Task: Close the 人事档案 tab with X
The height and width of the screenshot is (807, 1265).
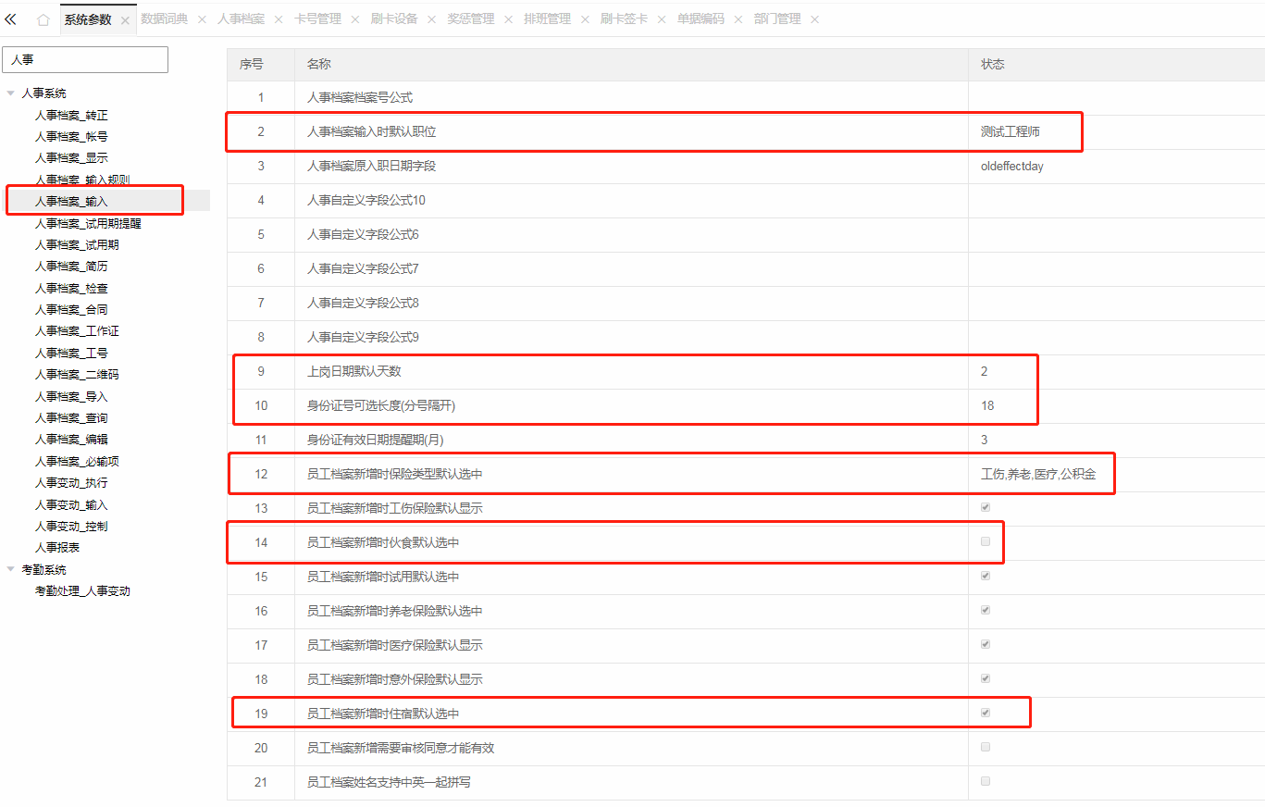Action: click(x=279, y=19)
